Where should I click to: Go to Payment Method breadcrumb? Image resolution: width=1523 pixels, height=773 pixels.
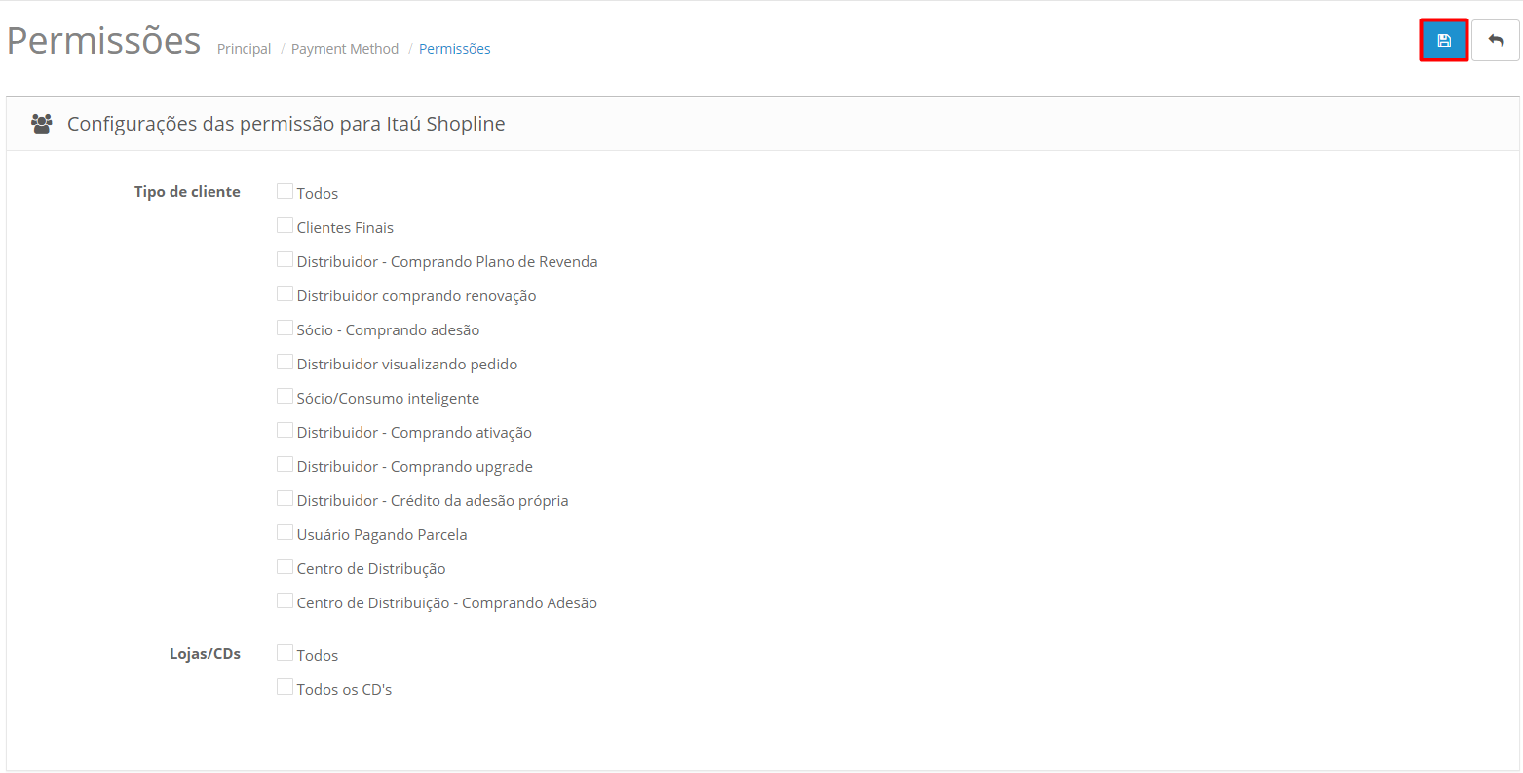(x=344, y=49)
